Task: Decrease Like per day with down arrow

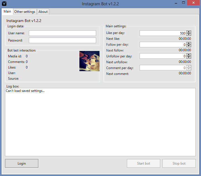Action: click(189, 34)
